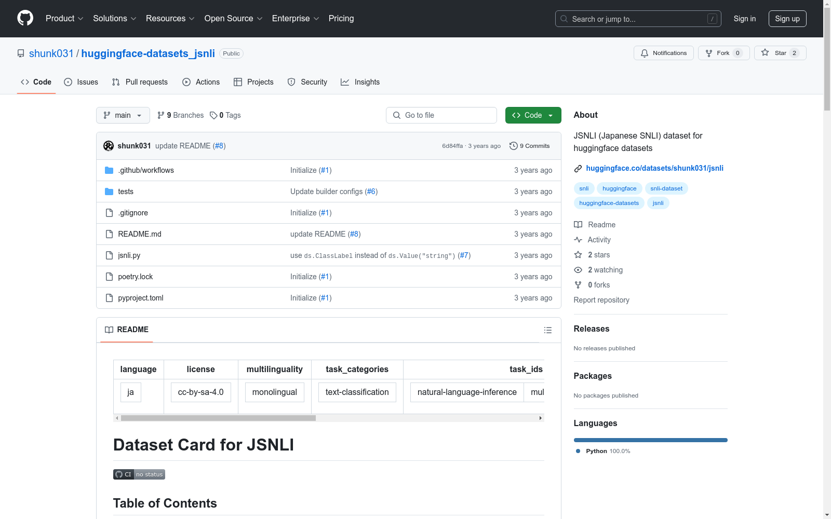The width and height of the screenshot is (831, 519).
Task: Open the Releases section heading
Action: pyautogui.click(x=592, y=329)
